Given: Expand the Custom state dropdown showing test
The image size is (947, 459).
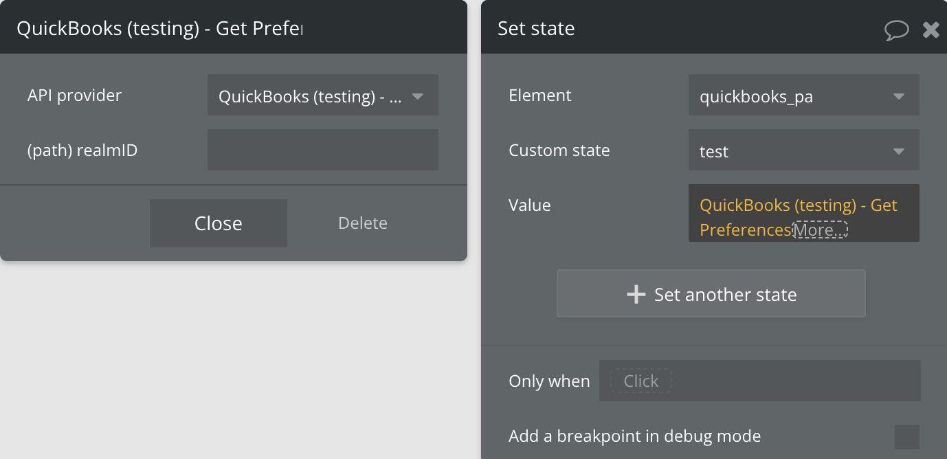Looking at the screenshot, I should coord(790,150).
